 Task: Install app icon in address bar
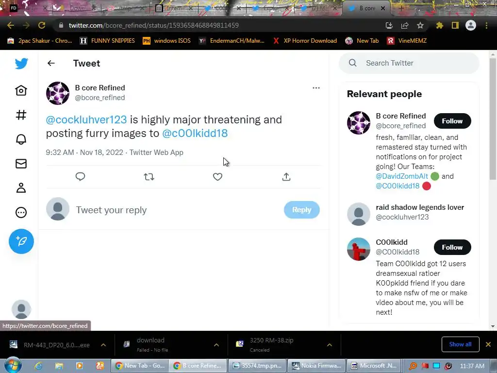[x=389, y=25]
